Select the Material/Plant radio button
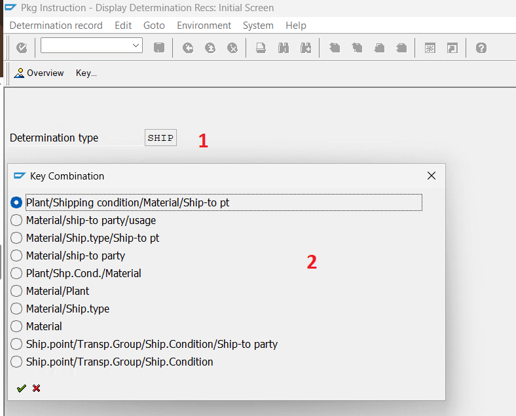 [x=17, y=291]
